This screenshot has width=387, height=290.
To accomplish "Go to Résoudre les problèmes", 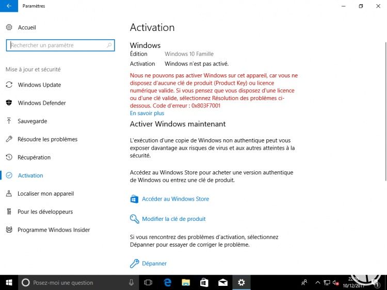I will coord(47,139).
